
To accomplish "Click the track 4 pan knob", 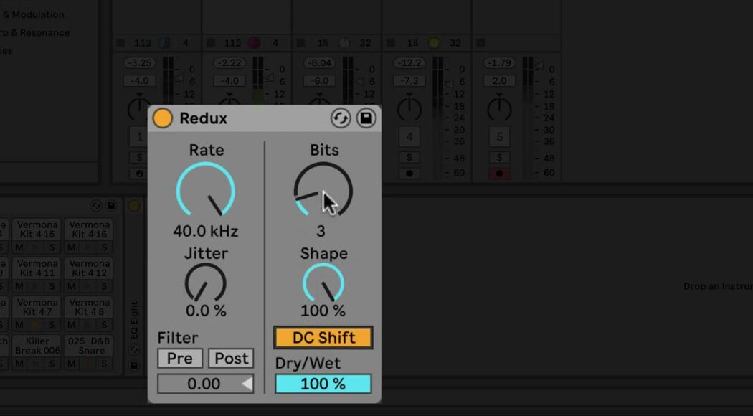I will tap(409, 108).
